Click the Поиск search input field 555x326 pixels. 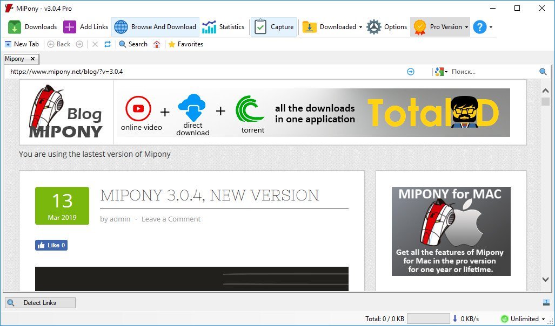click(x=493, y=72)
